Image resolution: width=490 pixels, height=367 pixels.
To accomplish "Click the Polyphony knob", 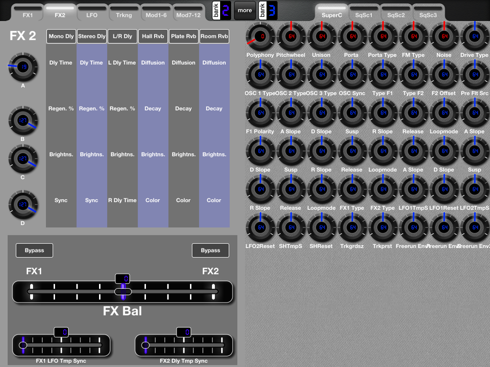I will pos(260,36).
